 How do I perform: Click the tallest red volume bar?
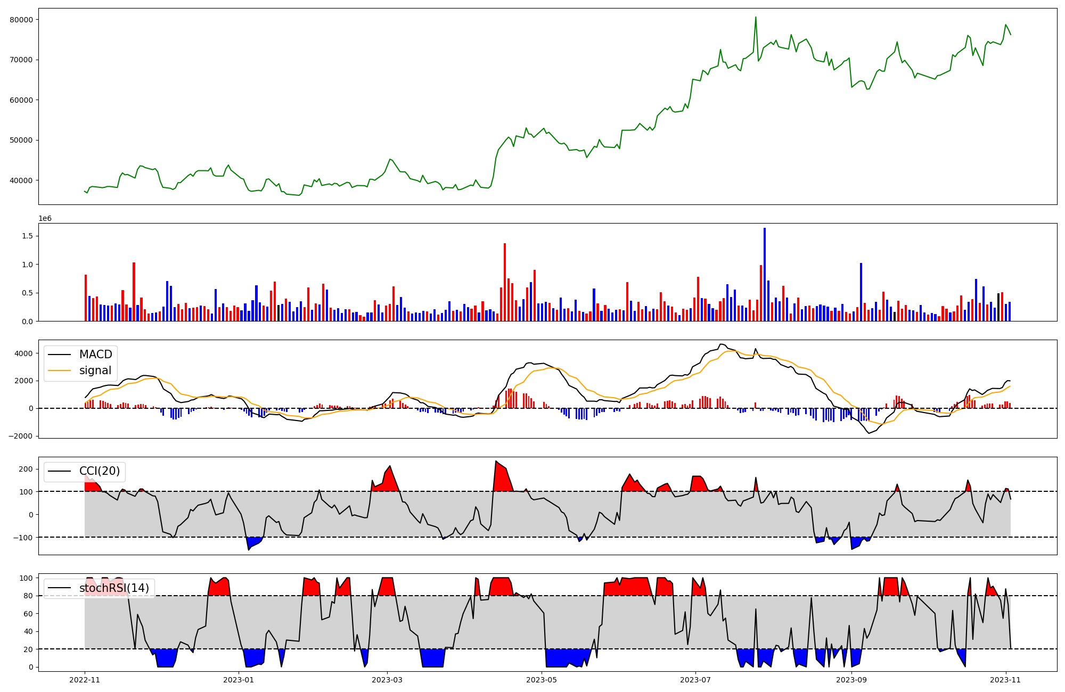coord(505,282)
